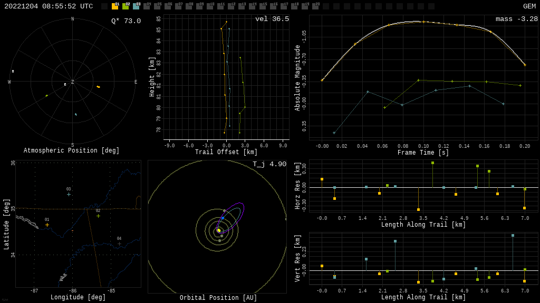Click the vel 36.5 value label
540x303 pixels.
click(272, 19)
